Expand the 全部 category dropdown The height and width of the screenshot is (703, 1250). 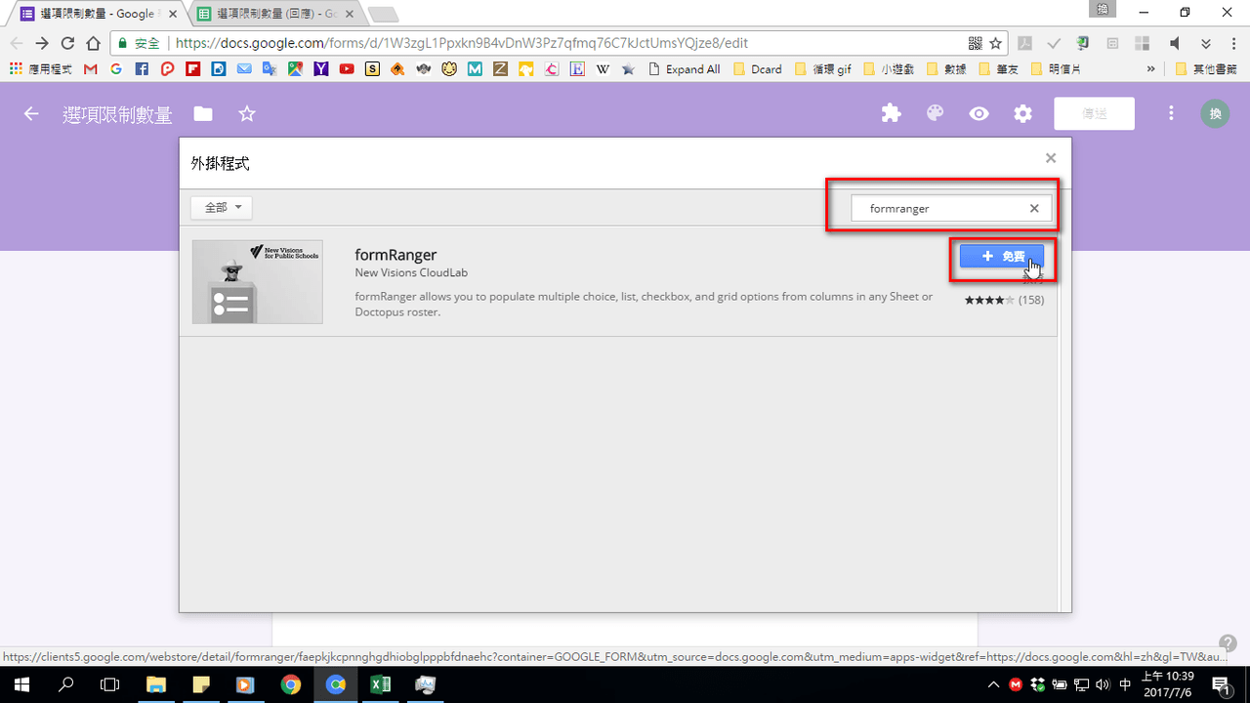(222, 208)
